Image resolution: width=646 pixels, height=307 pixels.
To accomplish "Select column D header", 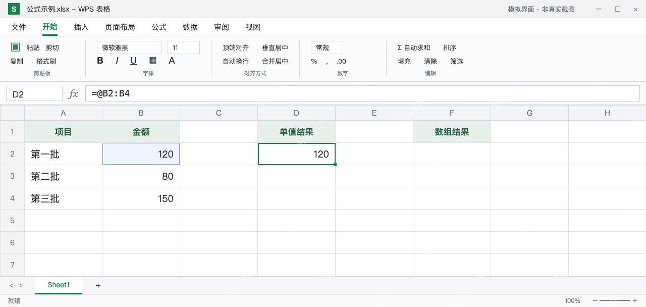I will click(296, 113).
